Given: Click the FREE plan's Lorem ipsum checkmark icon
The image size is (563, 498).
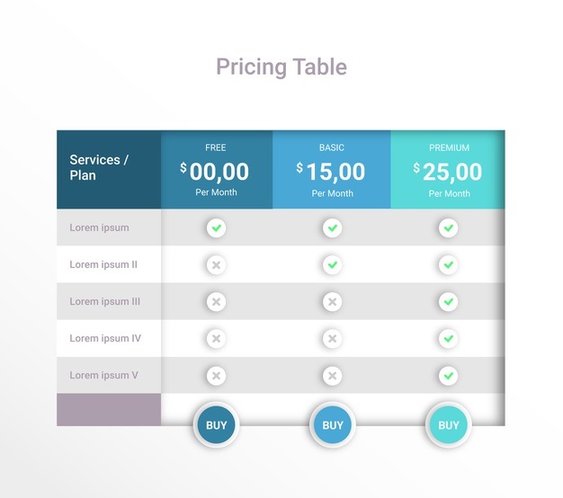Looking at the screenshot, I should click(x=216, y=227).
